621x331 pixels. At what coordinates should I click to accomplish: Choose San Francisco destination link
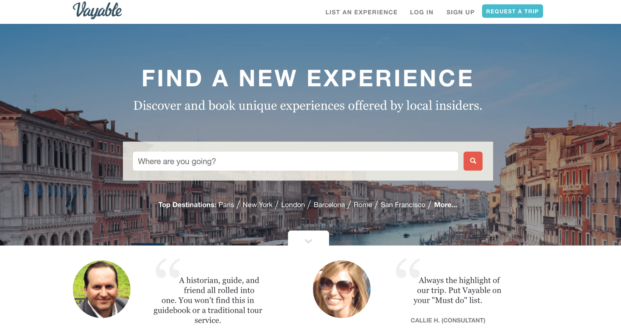tap(403, 205)
